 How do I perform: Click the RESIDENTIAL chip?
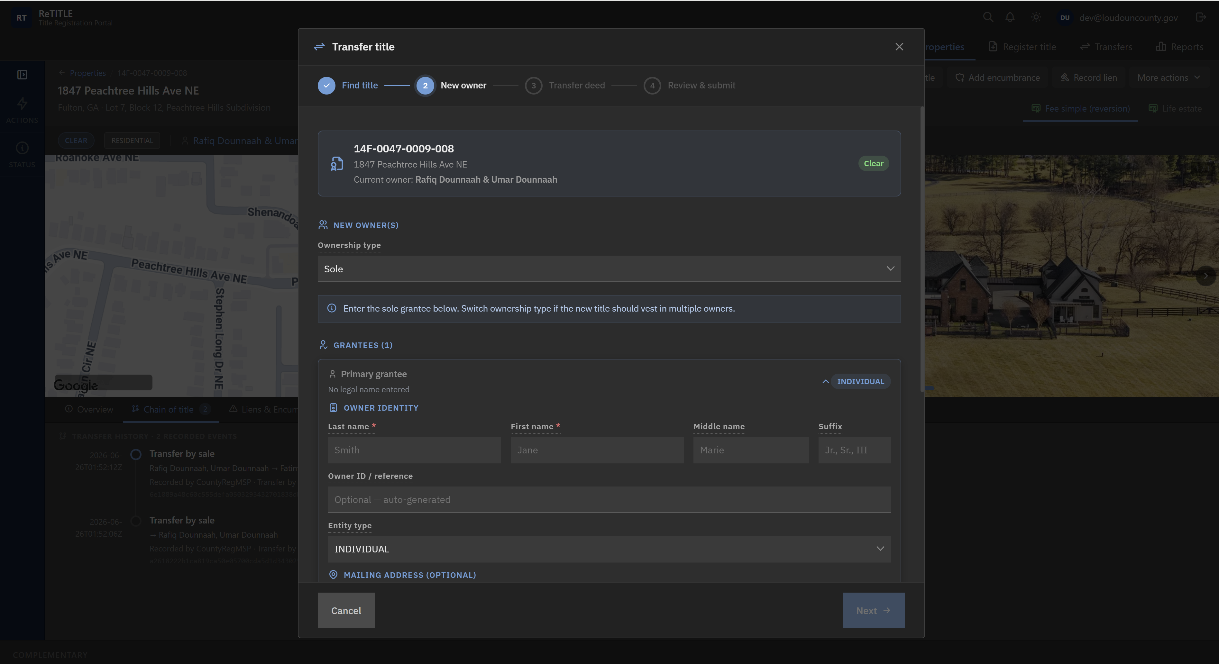point(132,141)
